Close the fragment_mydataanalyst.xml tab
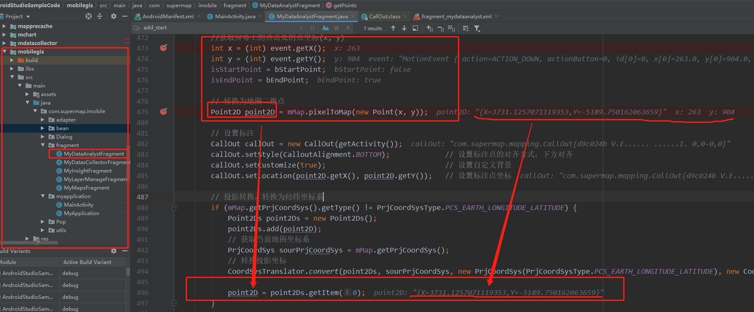The width and height of the screenshot is (754, 312). tap(496, 17)
